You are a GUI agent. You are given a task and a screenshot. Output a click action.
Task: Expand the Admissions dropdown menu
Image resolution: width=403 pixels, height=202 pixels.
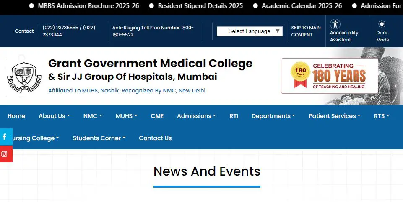196,116
